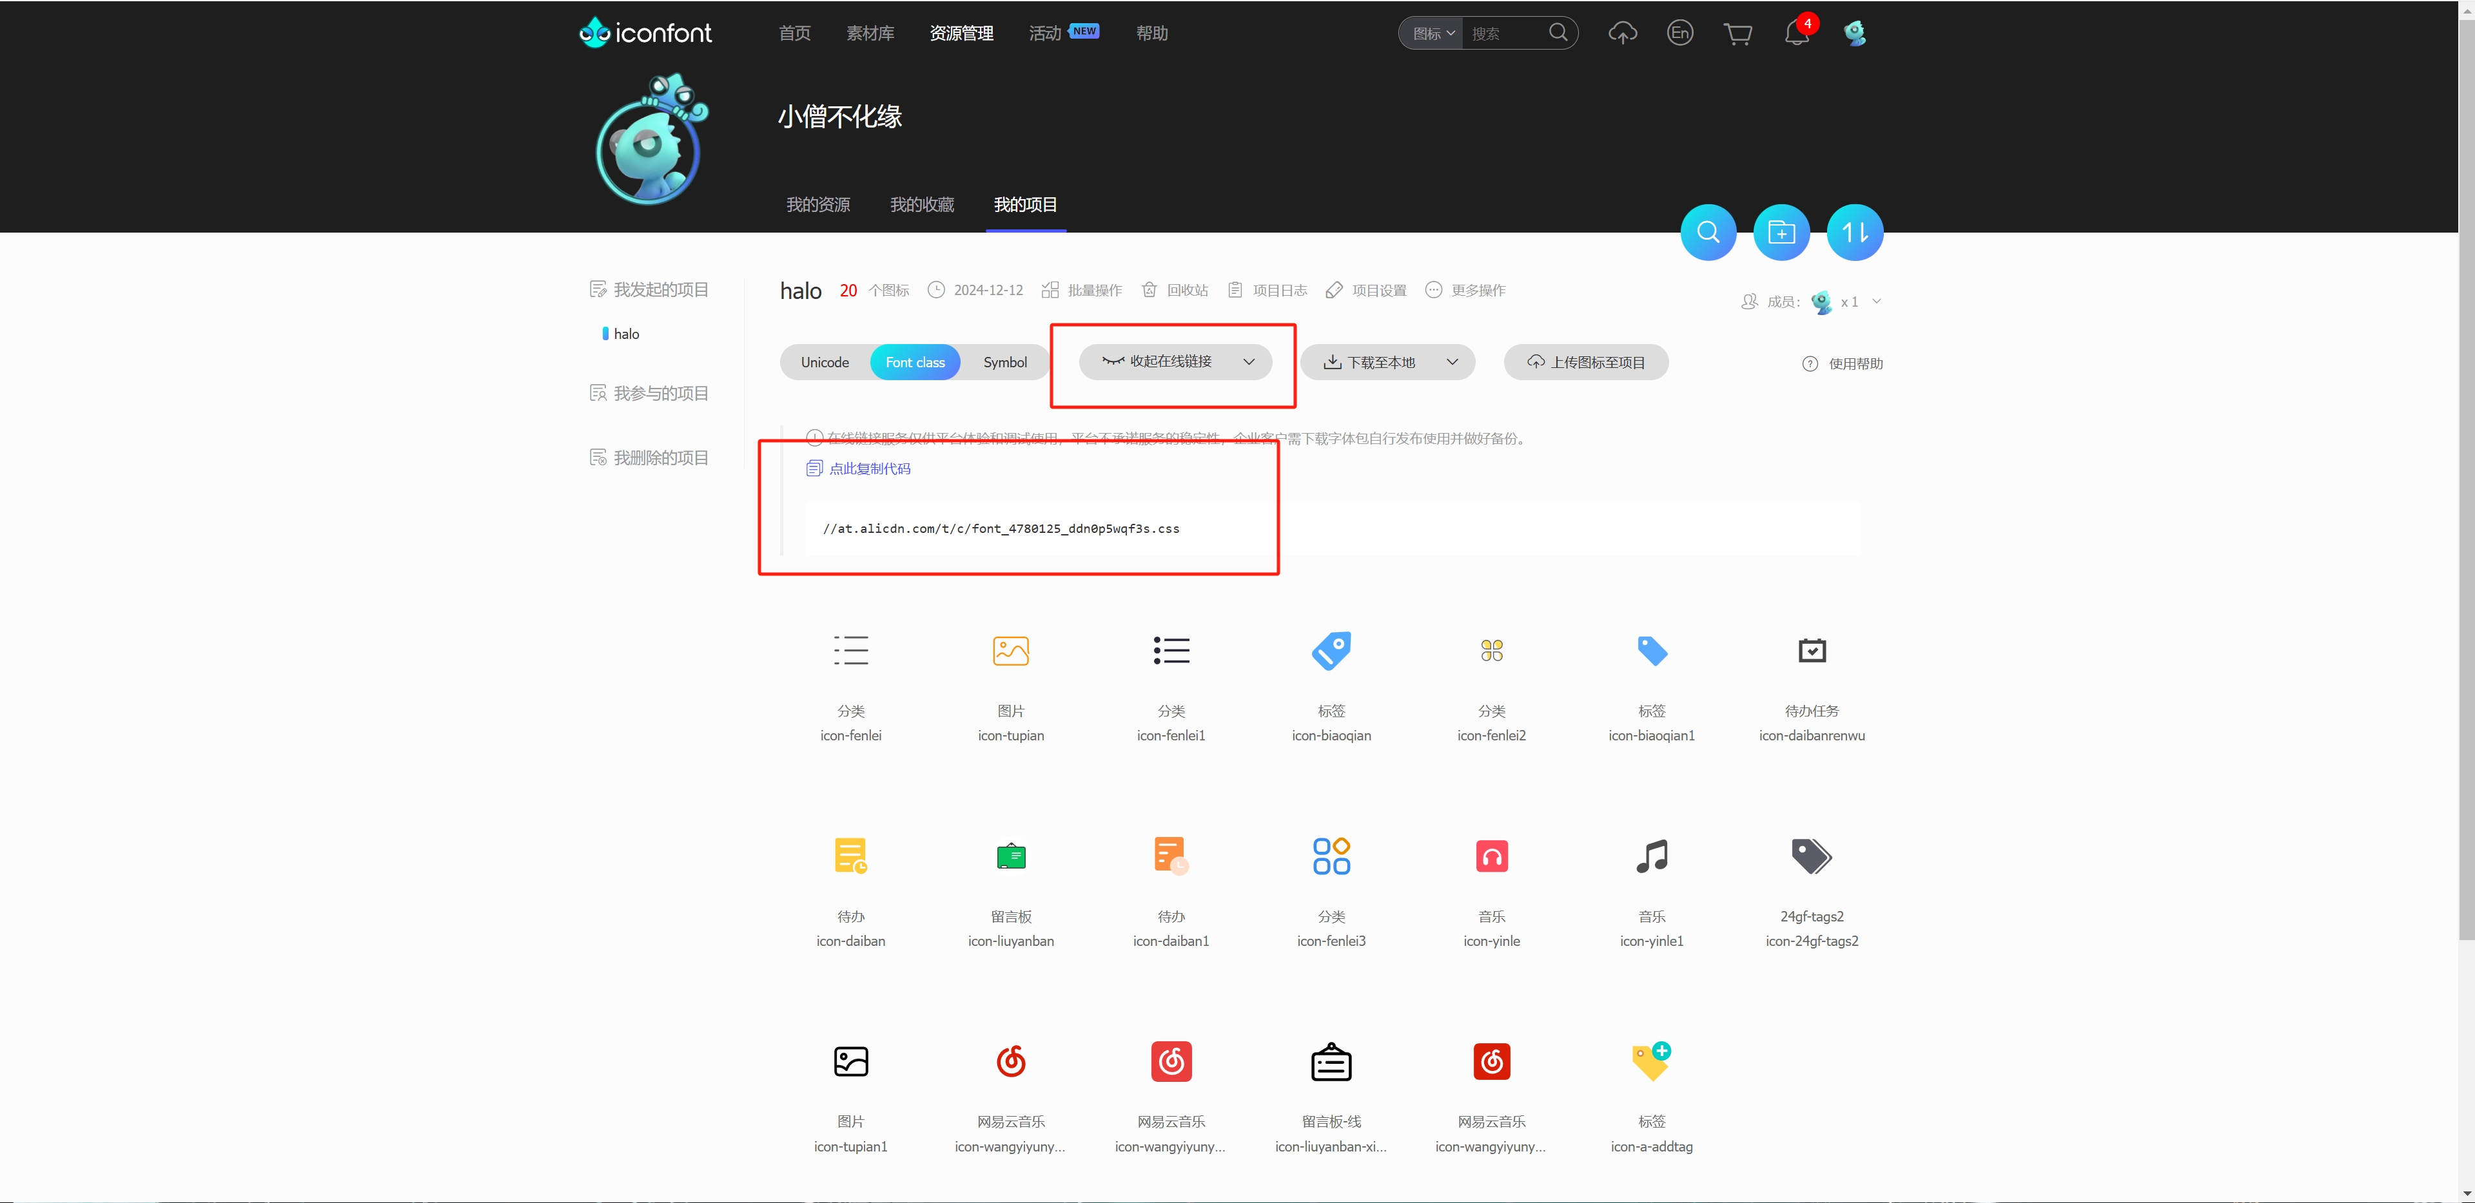The width and height of the screenshot is (2475, 1203).
Task: Go to 素材库 in top navigation
Action: tap(870, 34)
